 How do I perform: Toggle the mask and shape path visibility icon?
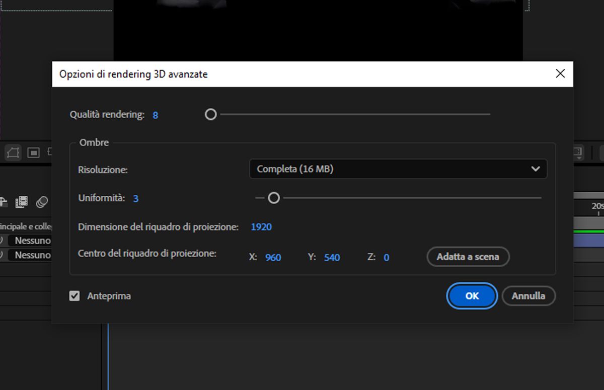12,152
